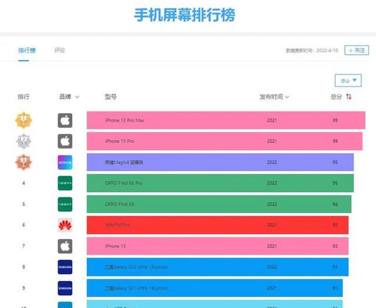The width and height of the screenshot is (376, 308).
Task: Click rank number 8
Action: click(23, 267)
